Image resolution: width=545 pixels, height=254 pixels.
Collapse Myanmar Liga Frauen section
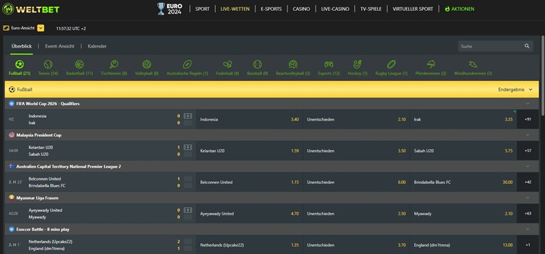point(527,197)
